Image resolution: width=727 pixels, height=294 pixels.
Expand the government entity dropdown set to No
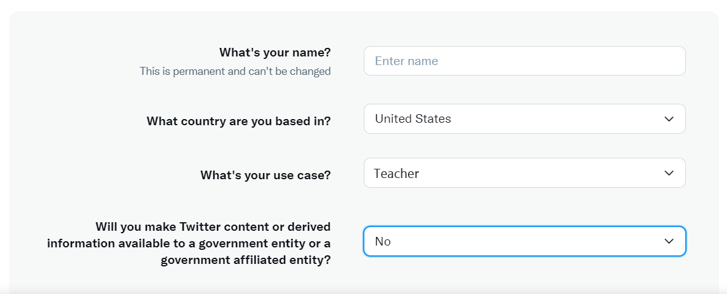(x=524, y=241)
